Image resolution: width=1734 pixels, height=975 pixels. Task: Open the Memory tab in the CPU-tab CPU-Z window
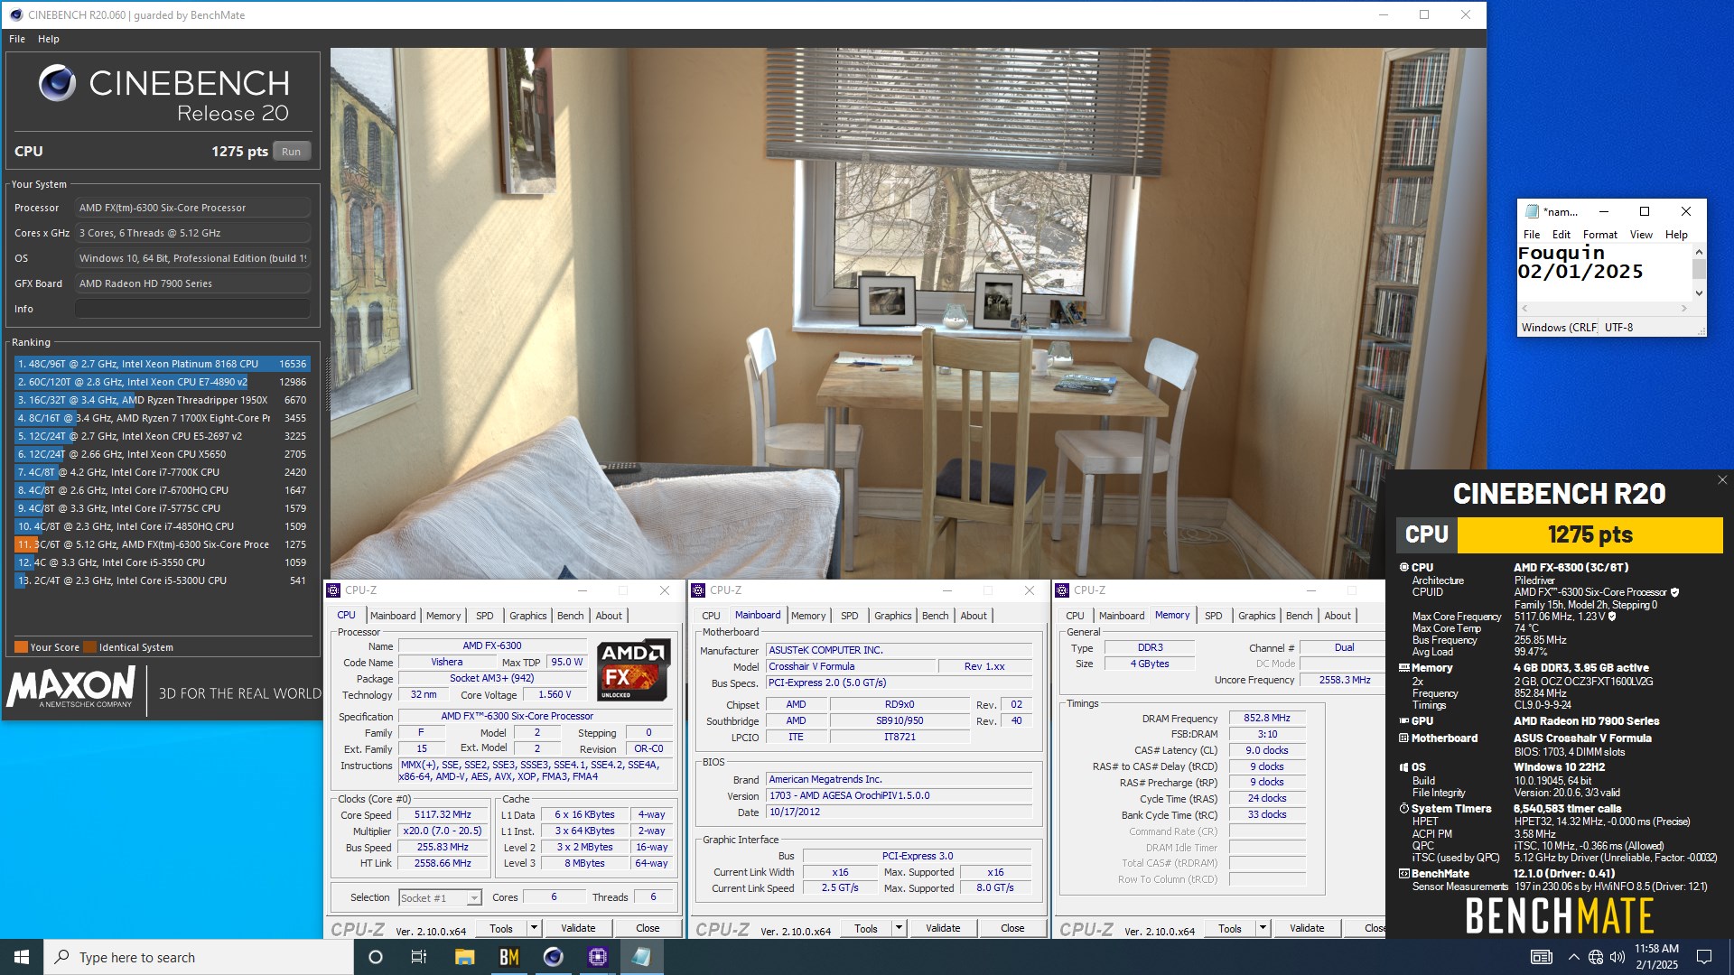tap(443, 616)
